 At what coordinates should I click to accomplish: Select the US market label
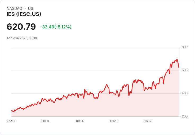click(x=30, y=9)
